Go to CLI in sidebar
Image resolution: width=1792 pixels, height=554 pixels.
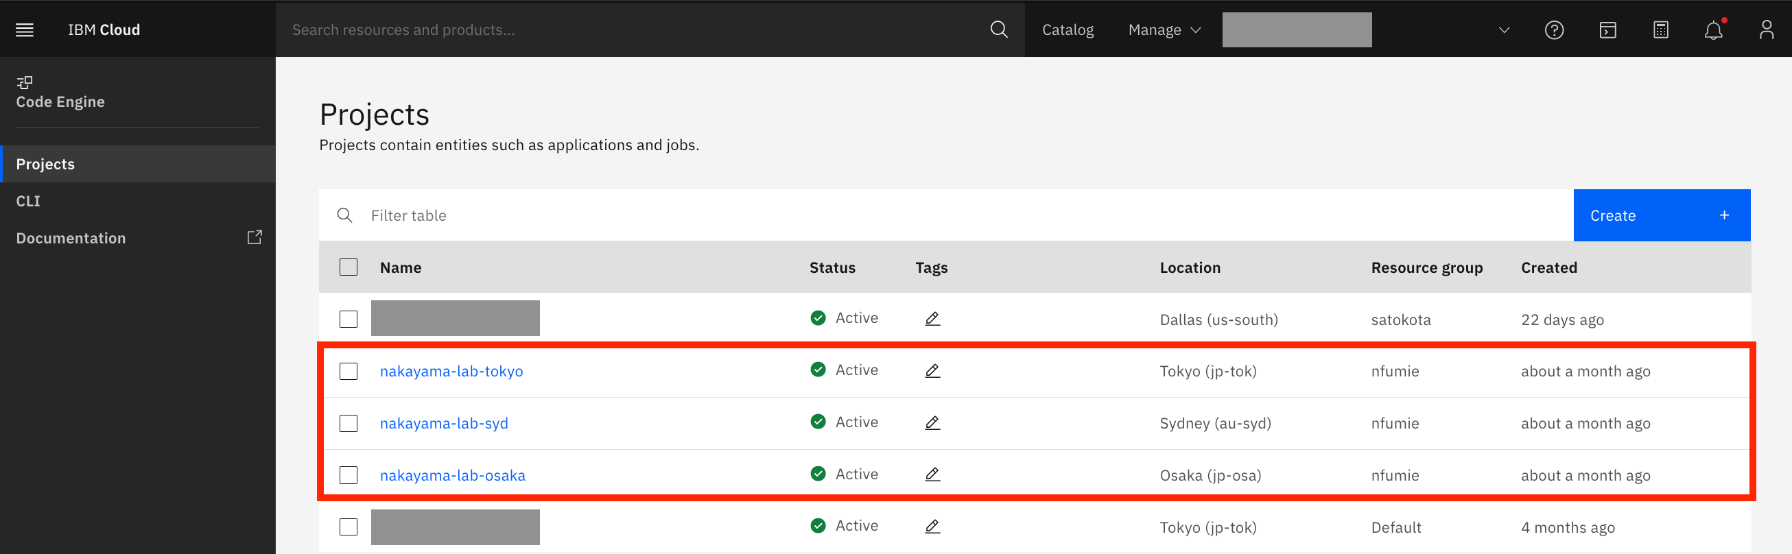tap(29, 201)
